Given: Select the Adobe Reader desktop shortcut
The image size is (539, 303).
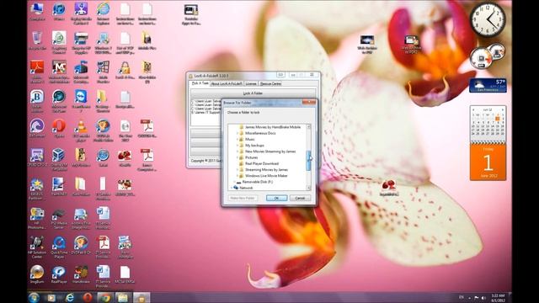Looking at the screenshot, I should pyautogui.click(x=37, y=72).
